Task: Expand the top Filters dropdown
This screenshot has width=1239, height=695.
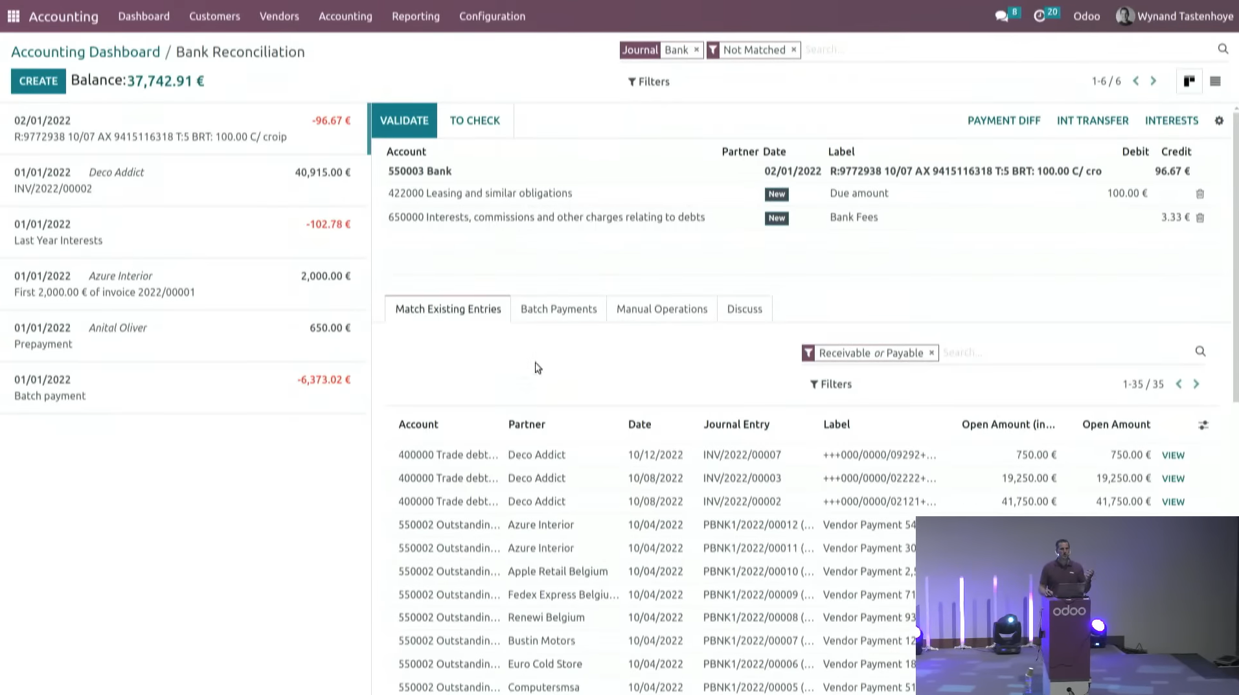Action: click(x=649, y=82)
